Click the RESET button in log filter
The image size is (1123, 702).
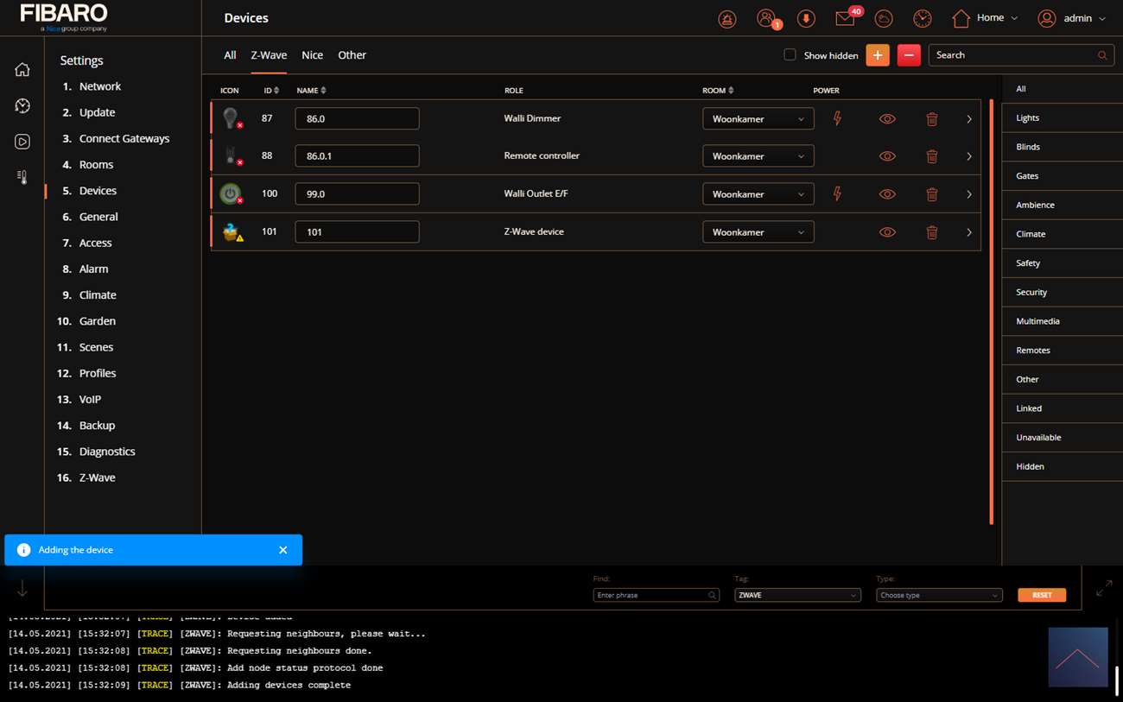point(1042,595)
